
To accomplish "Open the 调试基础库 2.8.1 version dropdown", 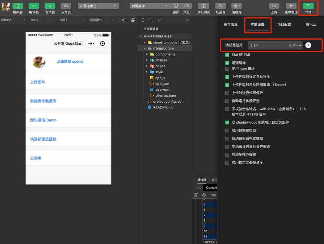I will point(275,45).
